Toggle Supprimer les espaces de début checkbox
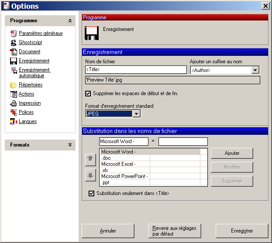Image resolution: width=272 pixels, height=243 pixels. click(88, 93)
